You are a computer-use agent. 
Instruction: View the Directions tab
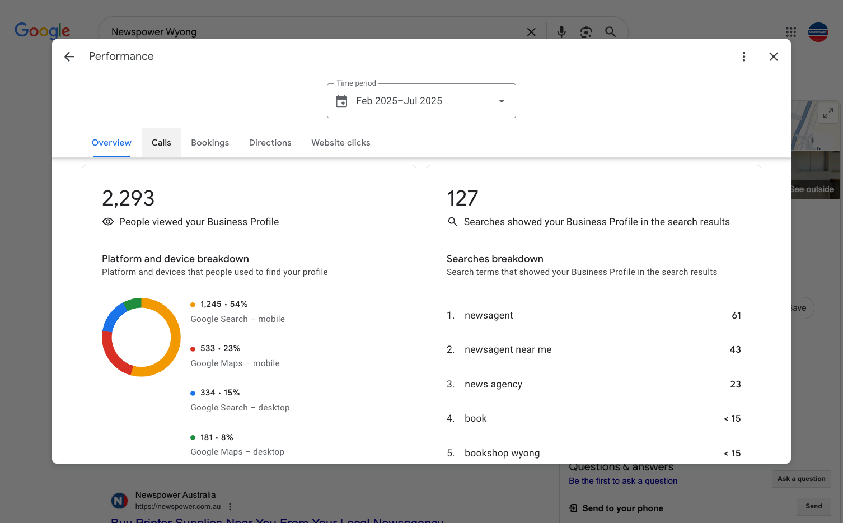click(x=270, y=143)
